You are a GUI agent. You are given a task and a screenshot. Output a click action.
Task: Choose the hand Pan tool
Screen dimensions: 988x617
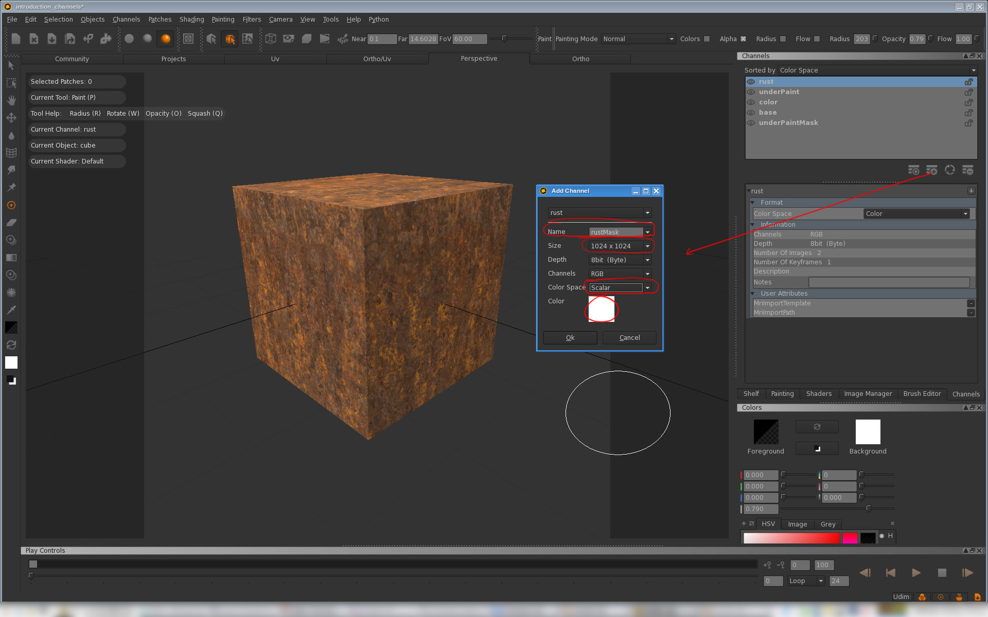coord(11,100)
